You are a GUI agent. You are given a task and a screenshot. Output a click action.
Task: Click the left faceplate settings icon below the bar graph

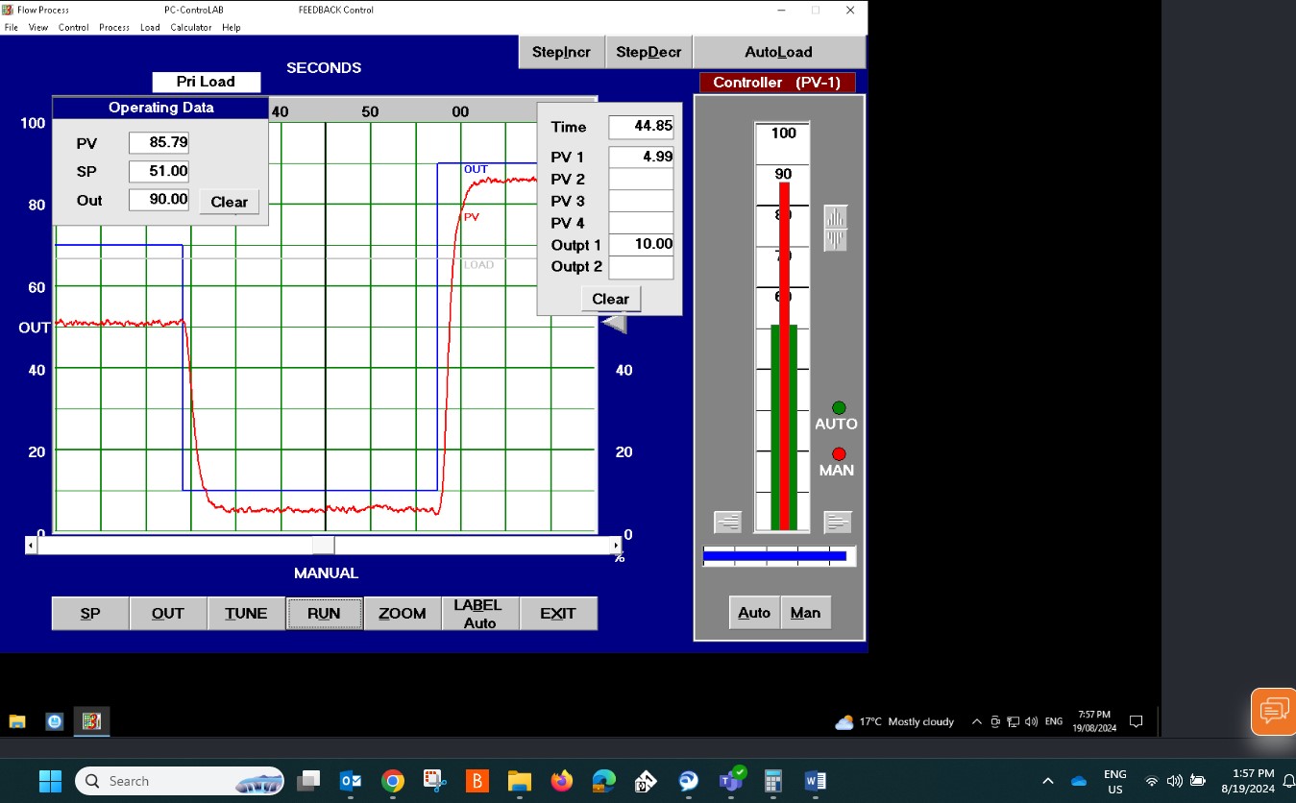[x=727, y=522]
